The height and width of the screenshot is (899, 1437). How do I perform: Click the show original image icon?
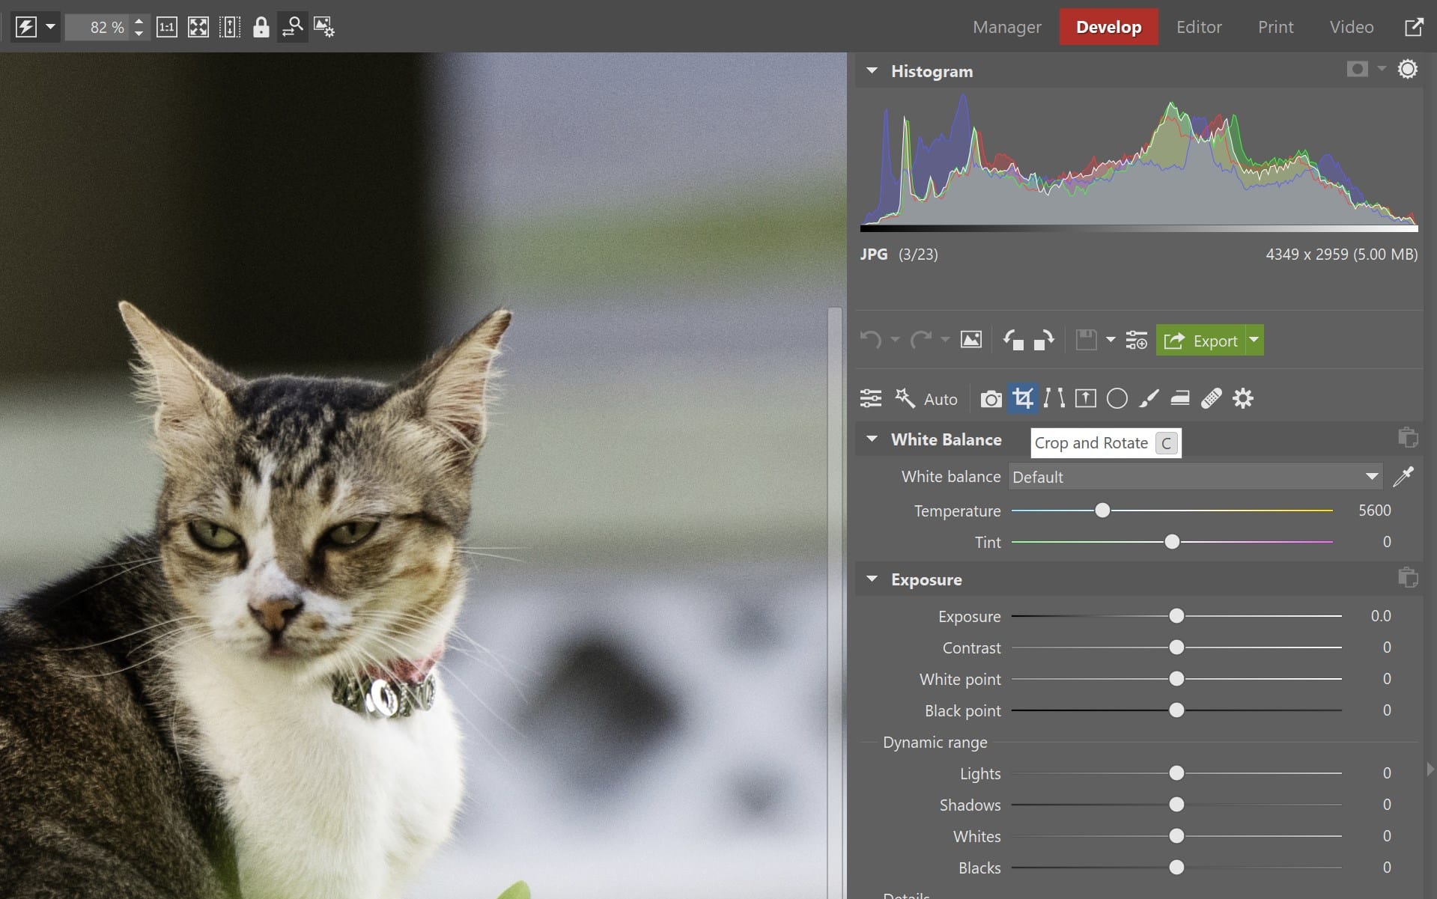[x=971, y=340]
